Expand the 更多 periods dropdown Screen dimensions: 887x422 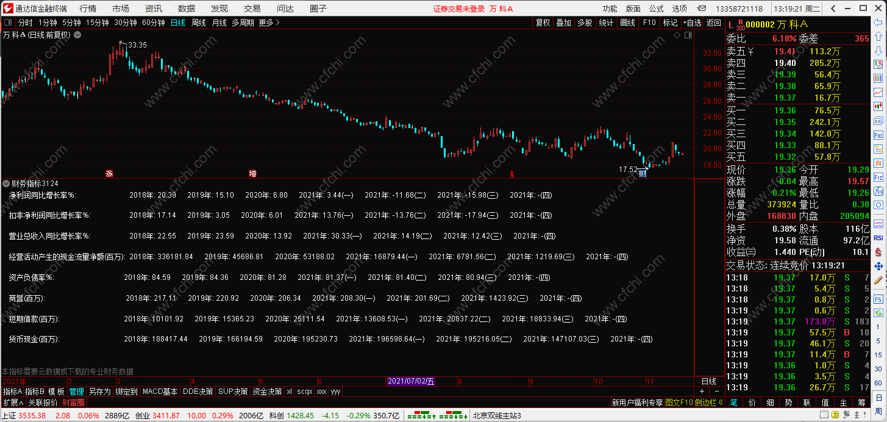[x=269, y=23]
